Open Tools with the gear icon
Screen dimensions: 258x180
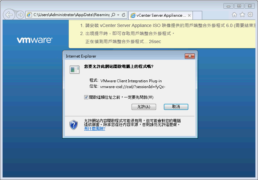coord(250,14)
